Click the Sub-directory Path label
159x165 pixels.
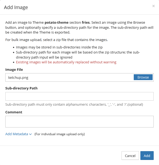21,88
